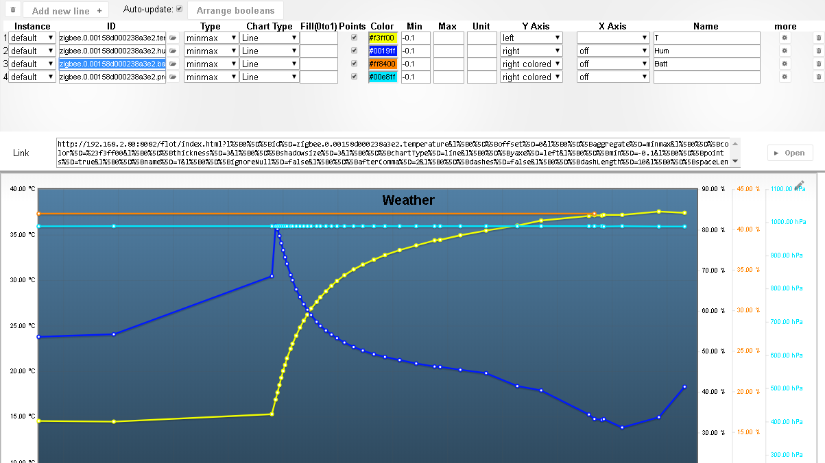825x463 pixels.
Task: Click orange color swatch #ff8400
Action: [x=383, y=64]
